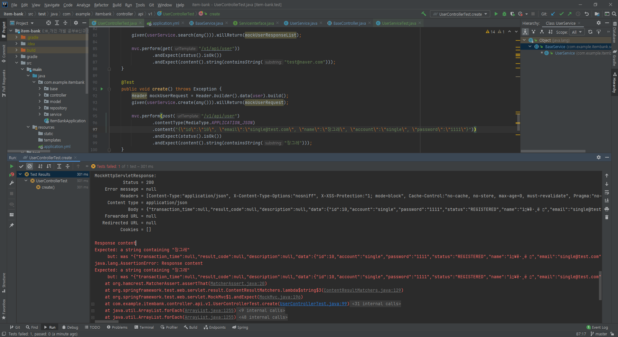Run with Coverage from the main toolbar
Screen dimensions: 618x337
click(512, 14)
